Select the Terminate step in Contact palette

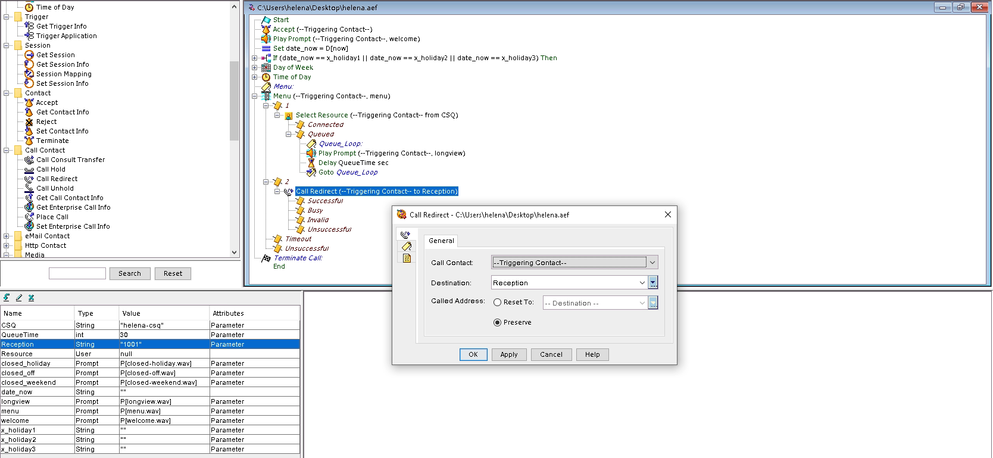click(x=52, y=141)
